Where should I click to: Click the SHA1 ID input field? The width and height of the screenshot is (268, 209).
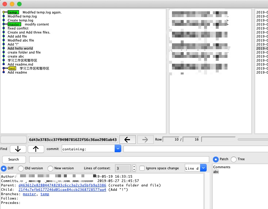pos(73,139)
